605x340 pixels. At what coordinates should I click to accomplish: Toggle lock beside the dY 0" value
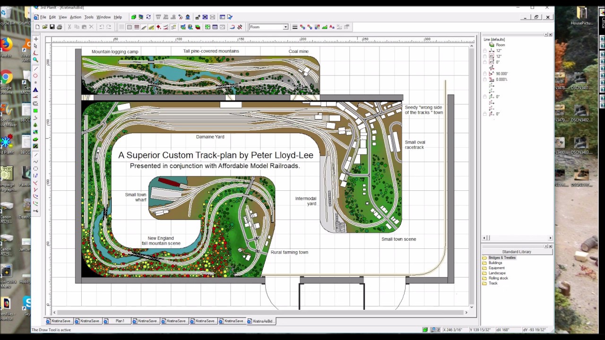click(484, 62)
